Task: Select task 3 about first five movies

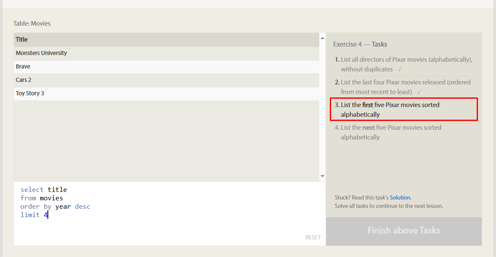Action: (404, 110)
